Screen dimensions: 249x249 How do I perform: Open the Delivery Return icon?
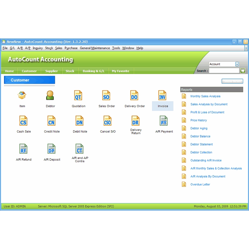pos(136,121)
